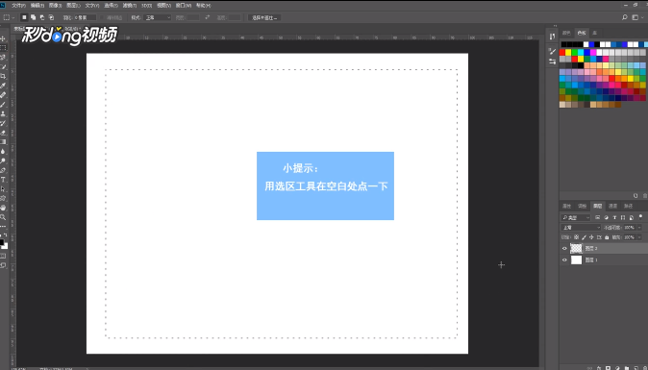Select the Path Selection tool

(x=3, y=189)
